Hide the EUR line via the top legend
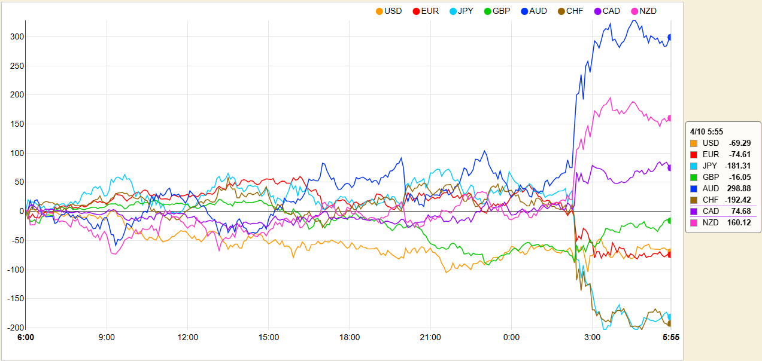 426,11
